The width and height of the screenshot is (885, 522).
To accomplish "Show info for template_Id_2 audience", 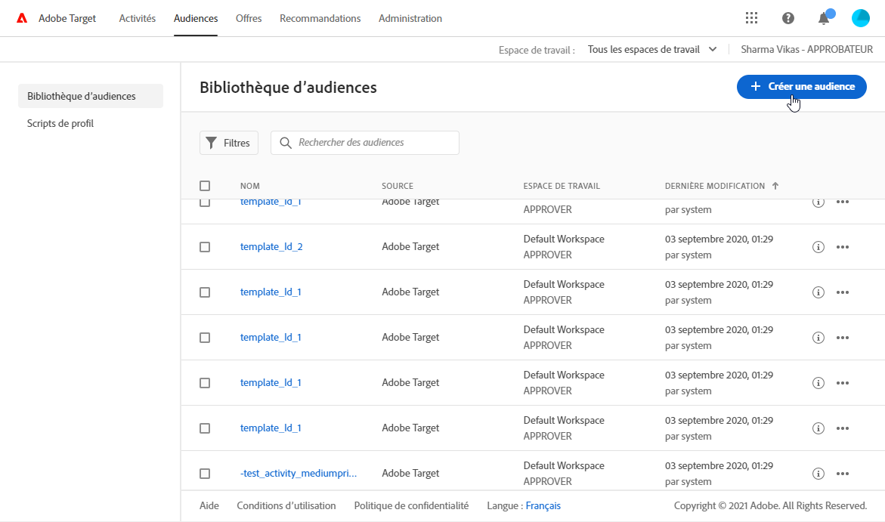I will 818,247.
